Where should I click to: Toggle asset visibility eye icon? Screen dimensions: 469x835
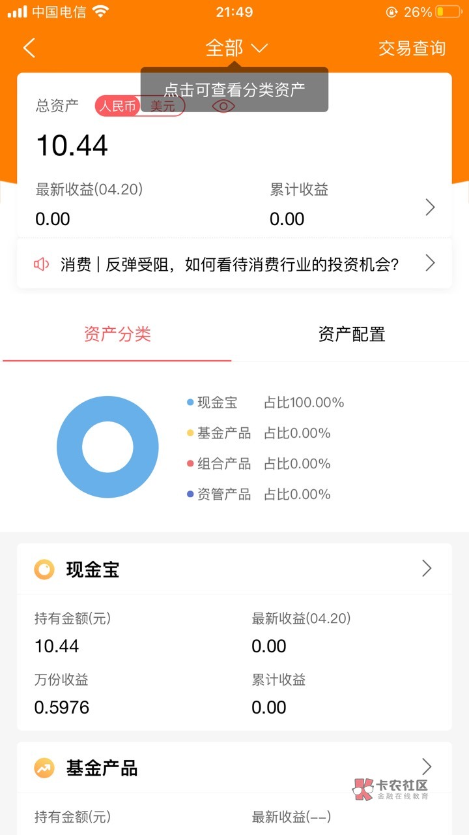[223, 106]
